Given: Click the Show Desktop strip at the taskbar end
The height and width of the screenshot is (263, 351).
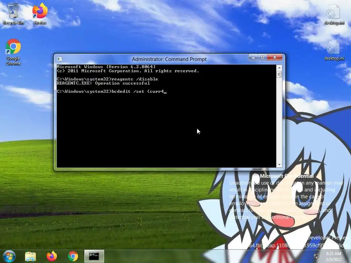Looking at the screenshot, I should [349, 256].
